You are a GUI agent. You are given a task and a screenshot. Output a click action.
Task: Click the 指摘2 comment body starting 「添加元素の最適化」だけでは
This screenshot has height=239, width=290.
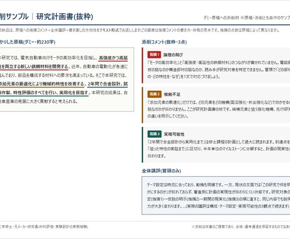[x=219, y=109]
